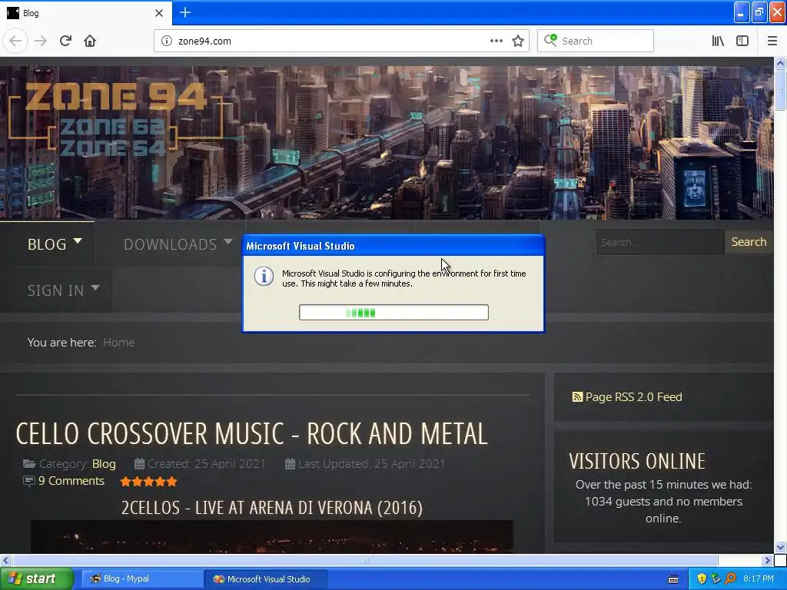
Task: Open the browser home page icon
Action: coord(90,41)
